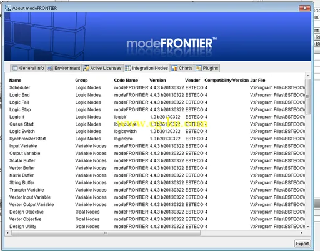320x251 pixels.
Task: Click the logicswitch code name cell
Action: (x=126, y=131)
